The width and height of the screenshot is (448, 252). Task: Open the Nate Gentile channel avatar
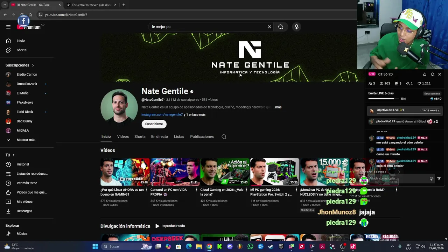tap(119, 107)
